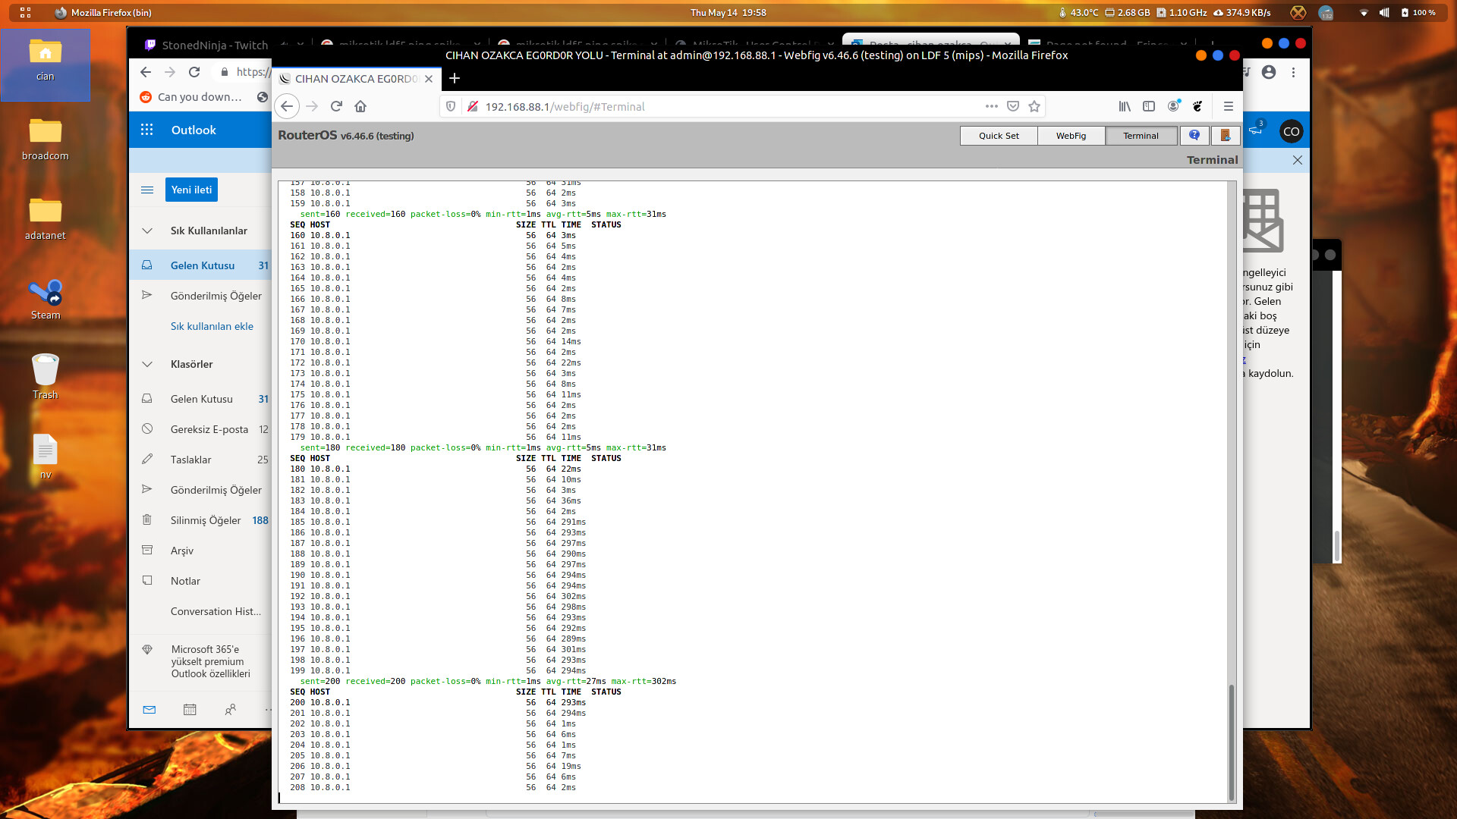
Task: Open the Firefox hamburger menu
Action: 1229,106
